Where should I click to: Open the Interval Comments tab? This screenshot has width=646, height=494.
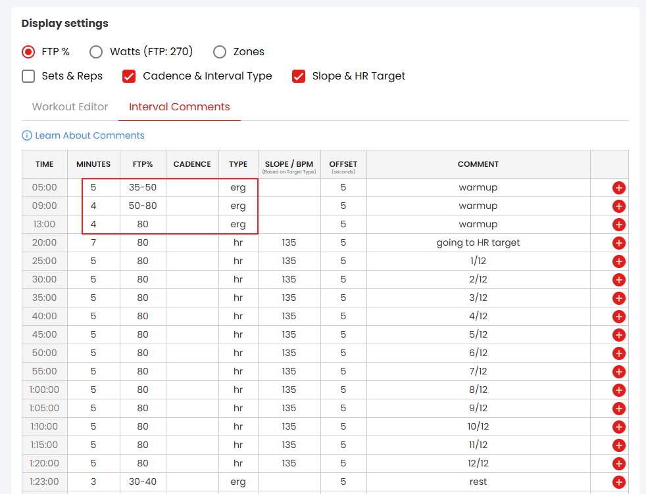179,107
